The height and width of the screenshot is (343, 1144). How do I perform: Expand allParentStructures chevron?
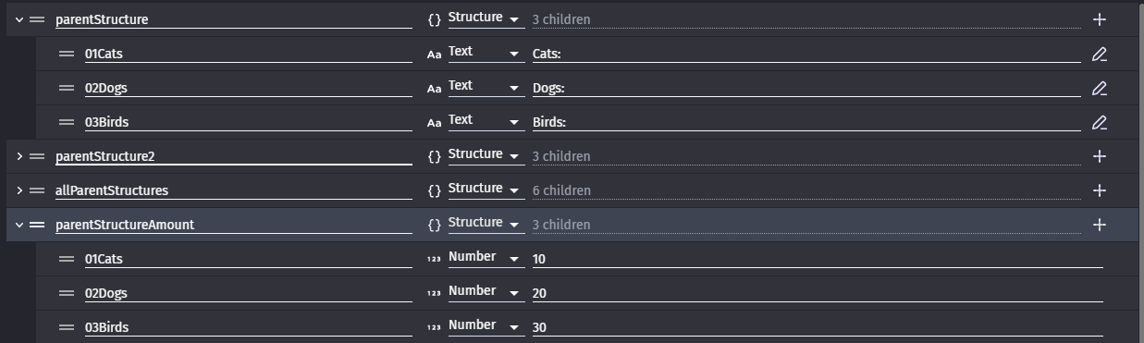pos(18,190)
